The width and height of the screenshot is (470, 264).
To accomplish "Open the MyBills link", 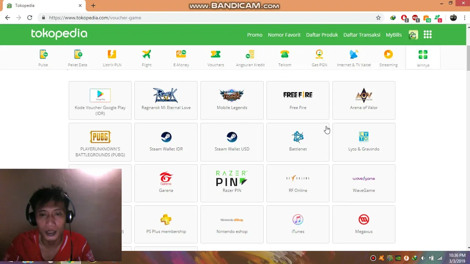I will (x=394, y=35).
